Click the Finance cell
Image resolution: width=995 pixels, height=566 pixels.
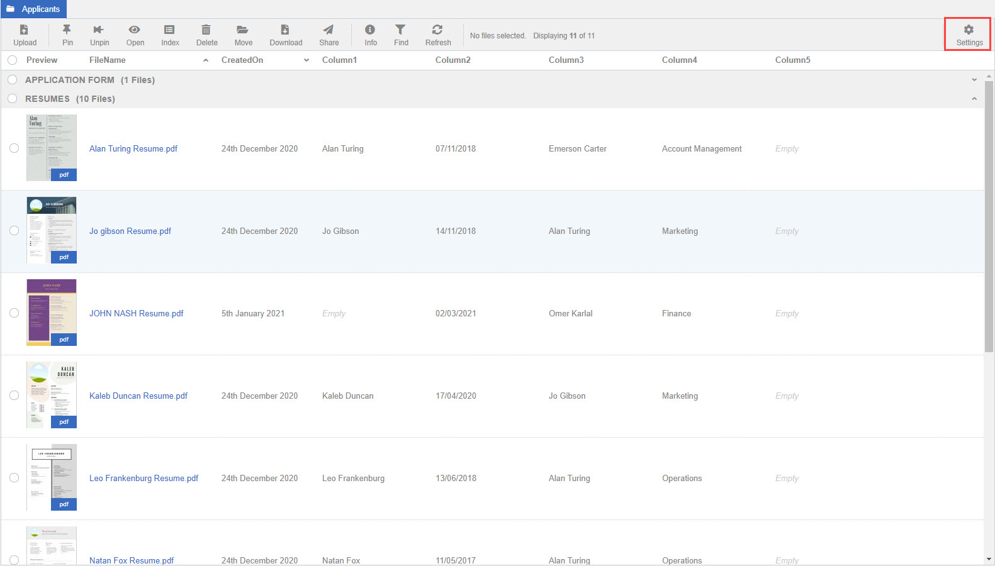point(677,313)
